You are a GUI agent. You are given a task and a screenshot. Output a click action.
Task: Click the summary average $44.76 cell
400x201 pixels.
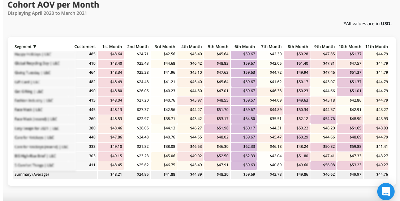[x=376, y=175]
